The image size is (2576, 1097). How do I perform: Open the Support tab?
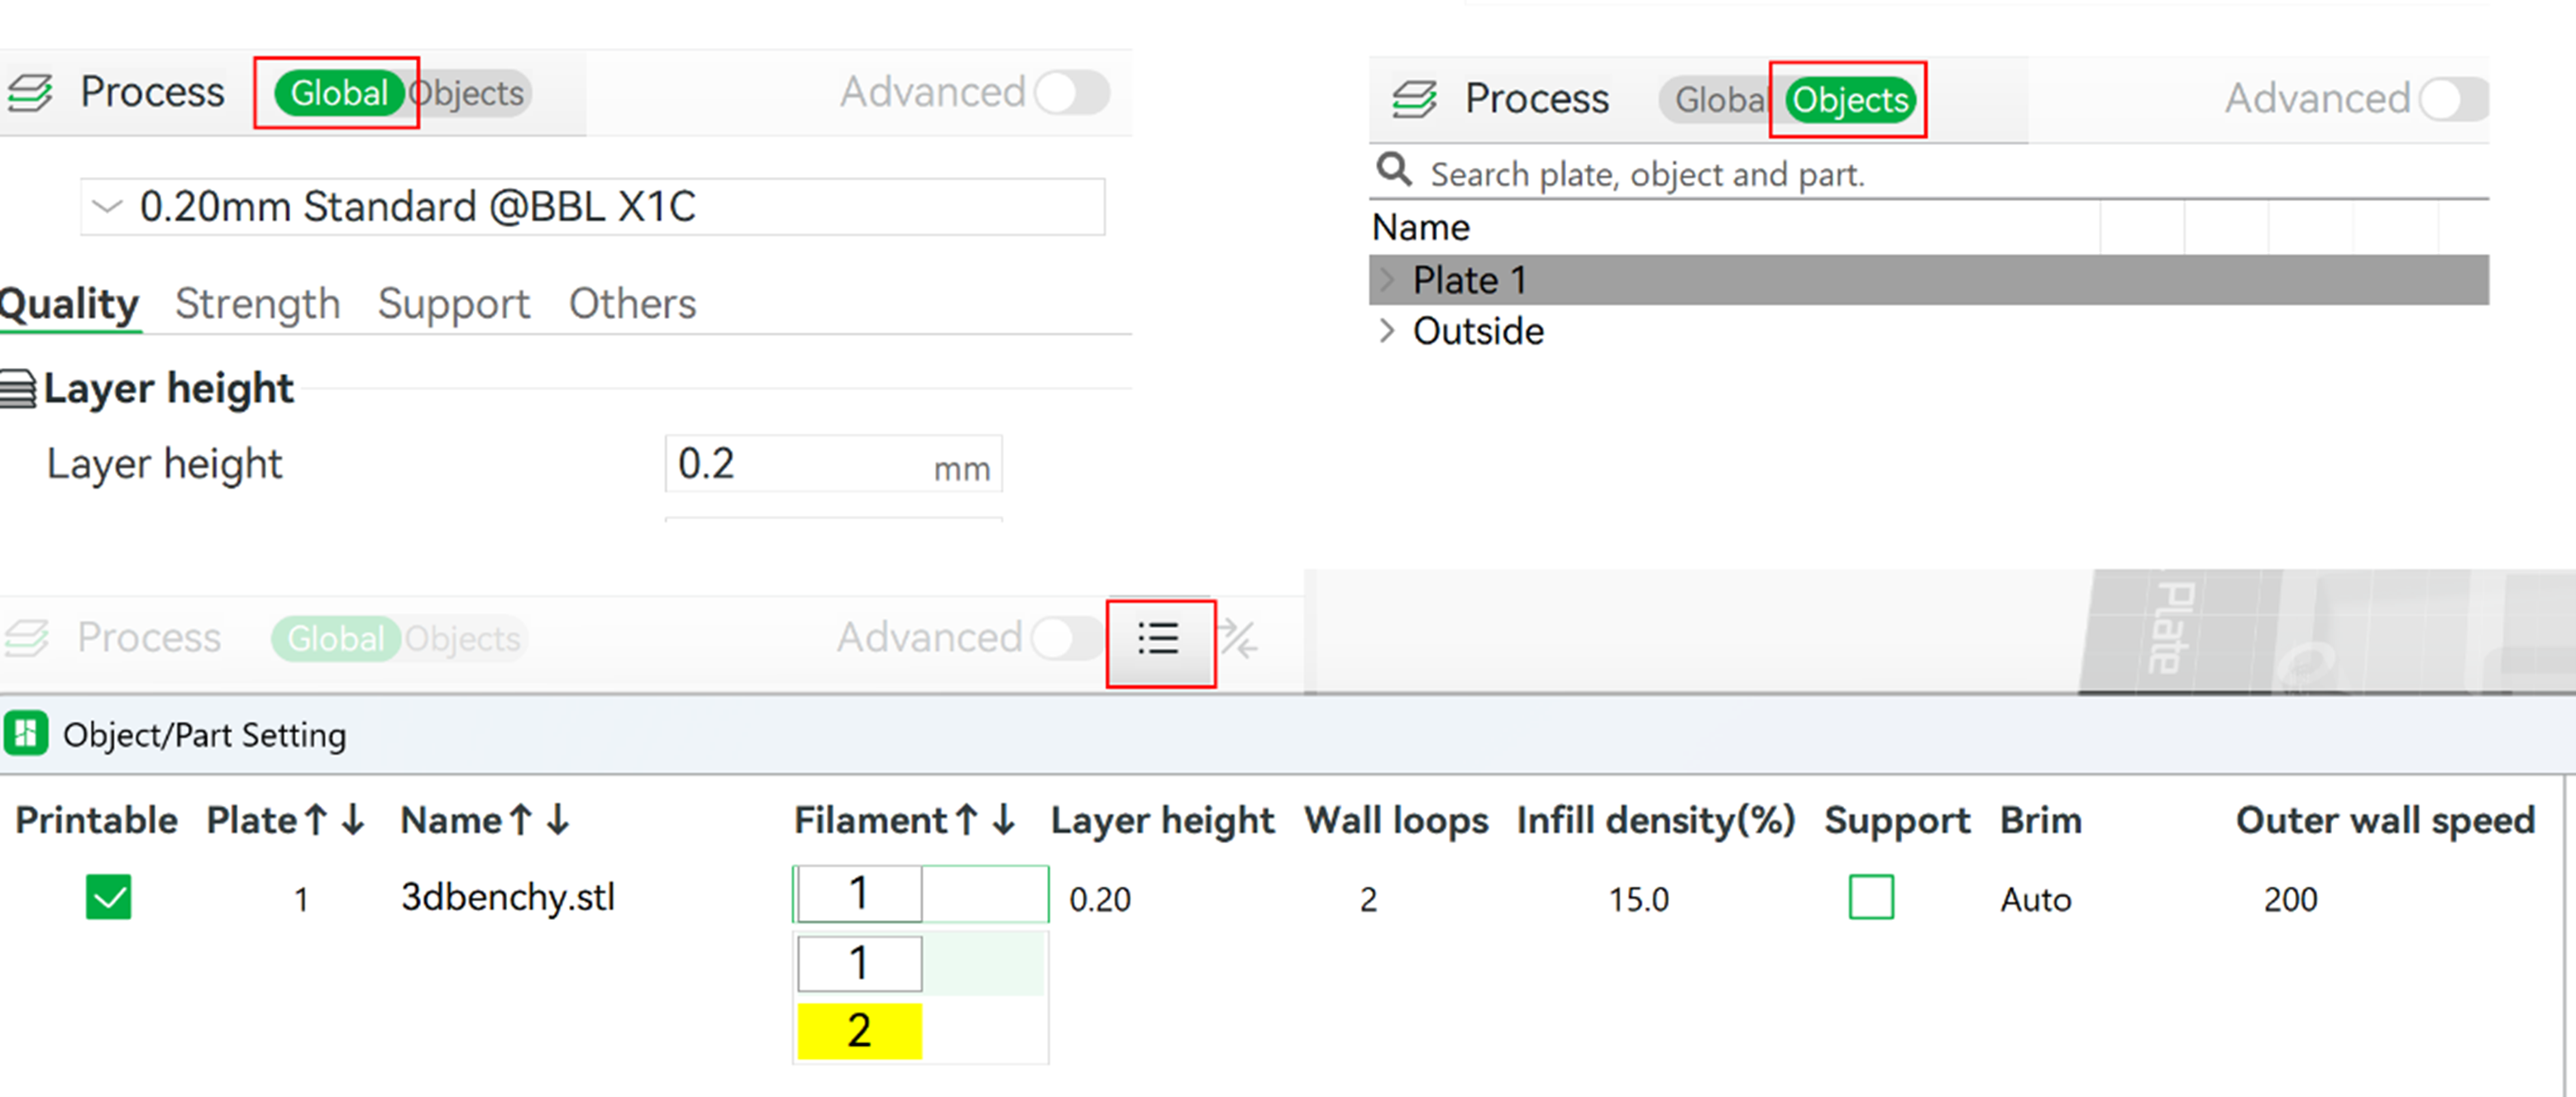[453, 304]
